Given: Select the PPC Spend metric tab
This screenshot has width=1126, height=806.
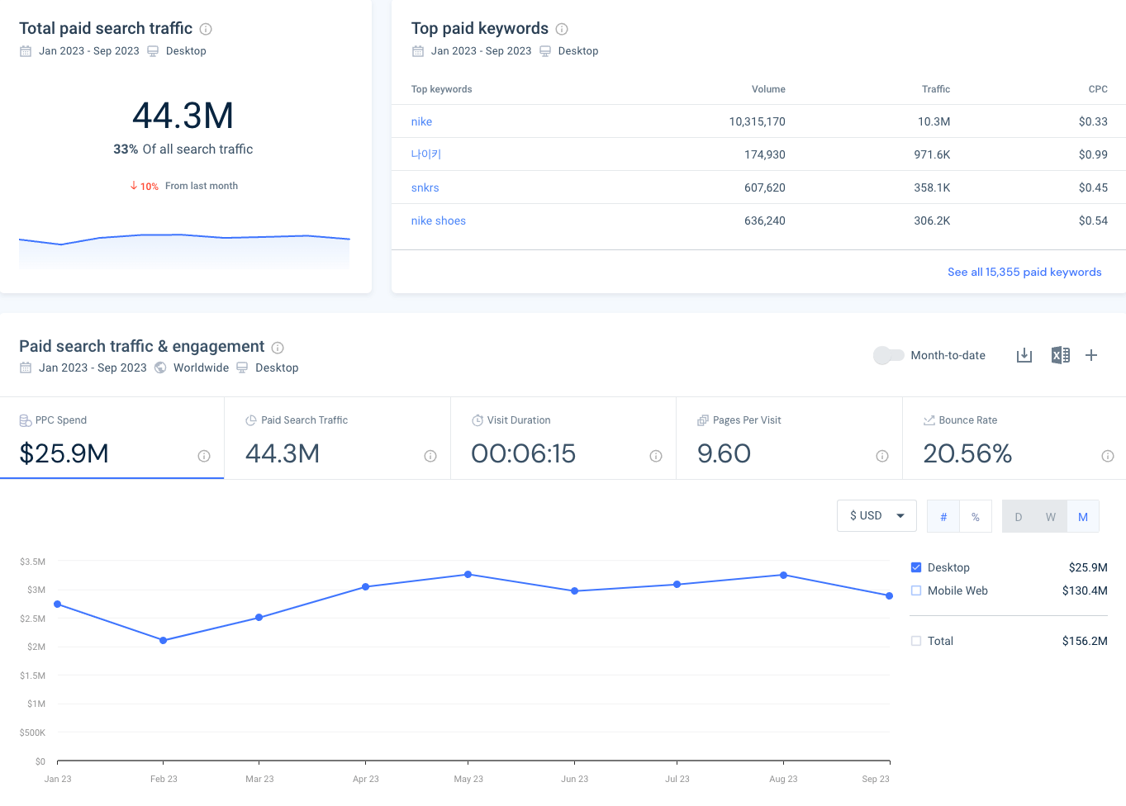Looking at the screenshot, I should [x=112, y=438].
